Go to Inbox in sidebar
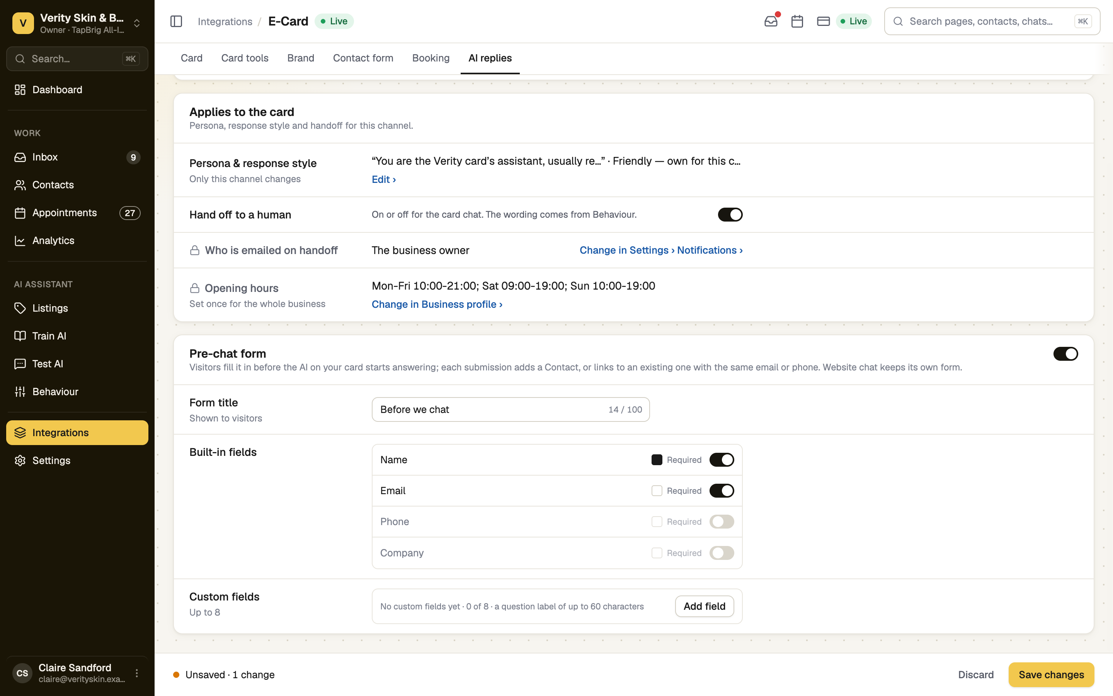The width and height of the screenshot is (1113, 696). click(x=77, y=157)
